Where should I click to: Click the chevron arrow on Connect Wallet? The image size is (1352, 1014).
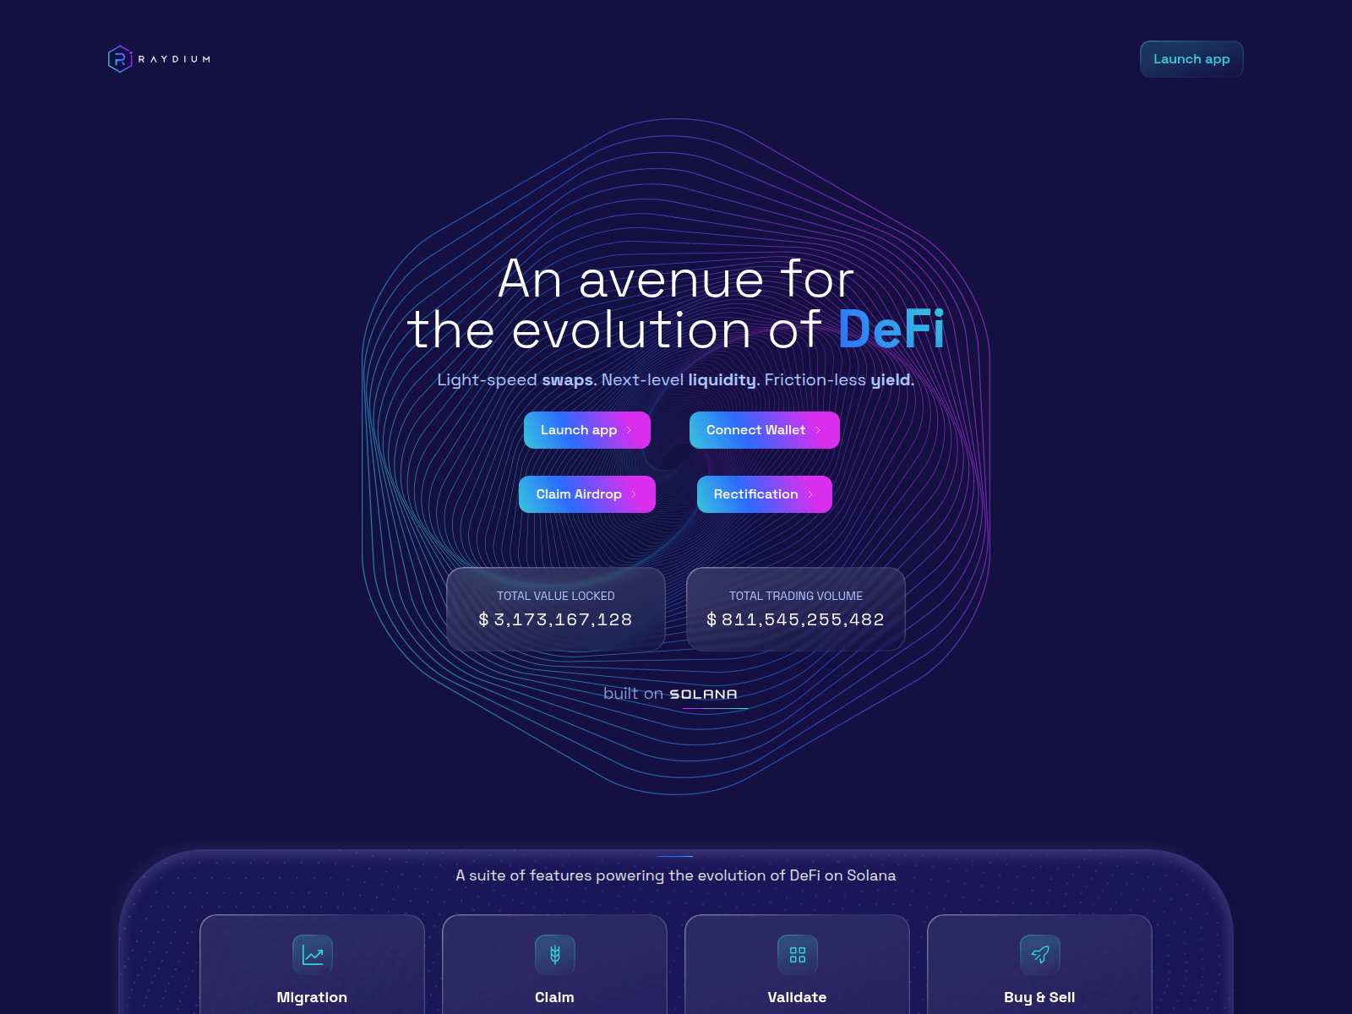(x=818, y=430)
